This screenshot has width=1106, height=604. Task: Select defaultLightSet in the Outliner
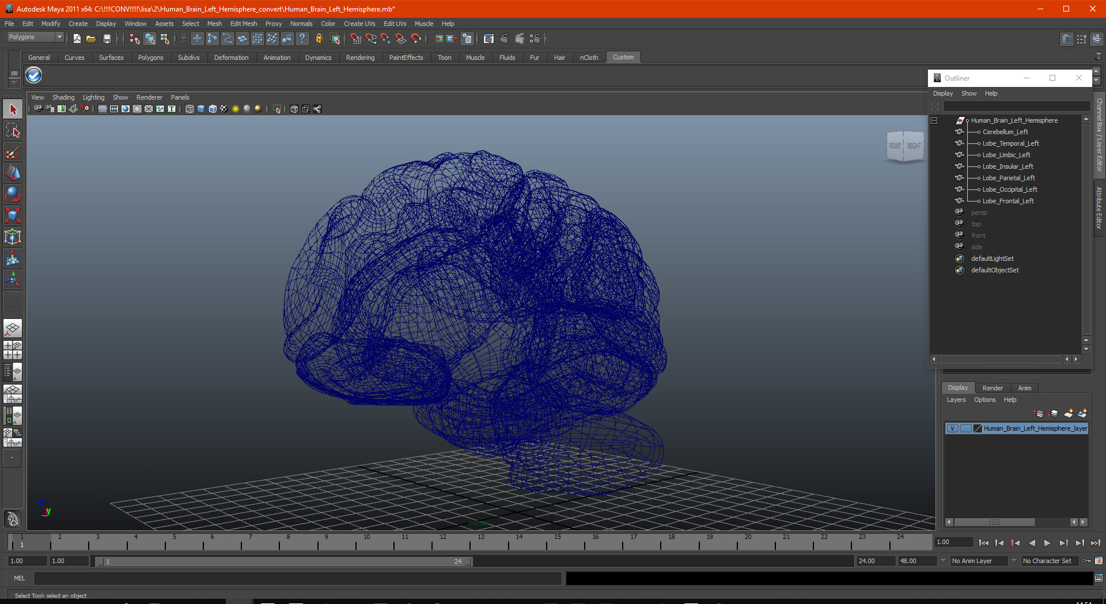click(992, 259)
